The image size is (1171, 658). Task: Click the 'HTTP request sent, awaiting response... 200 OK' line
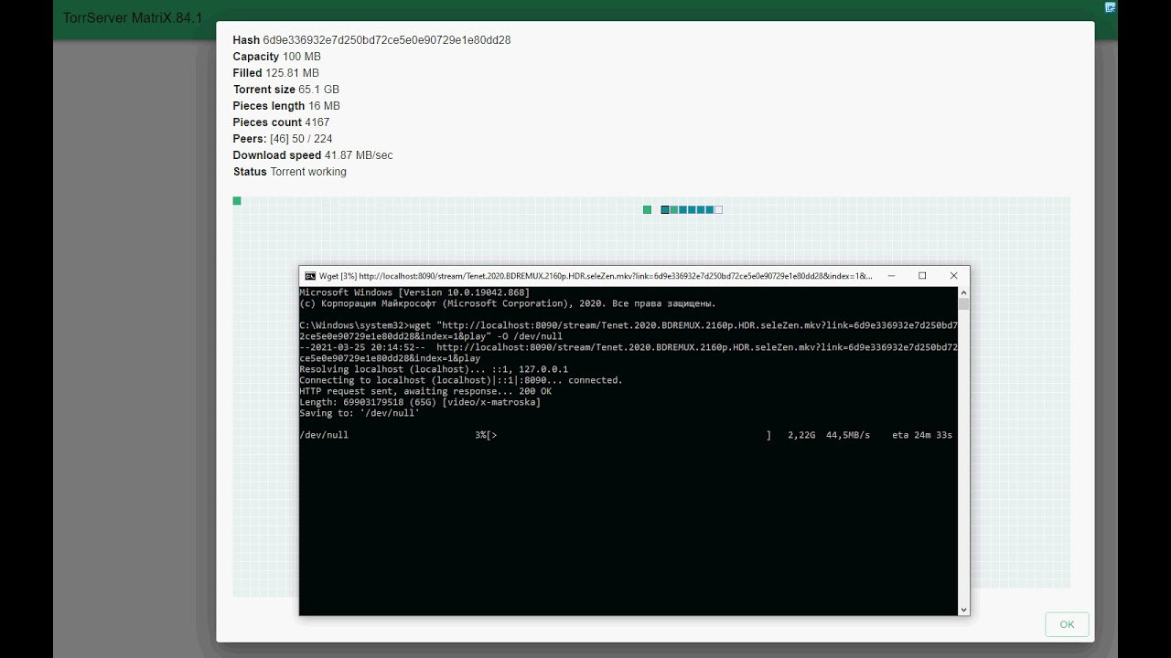425,391
